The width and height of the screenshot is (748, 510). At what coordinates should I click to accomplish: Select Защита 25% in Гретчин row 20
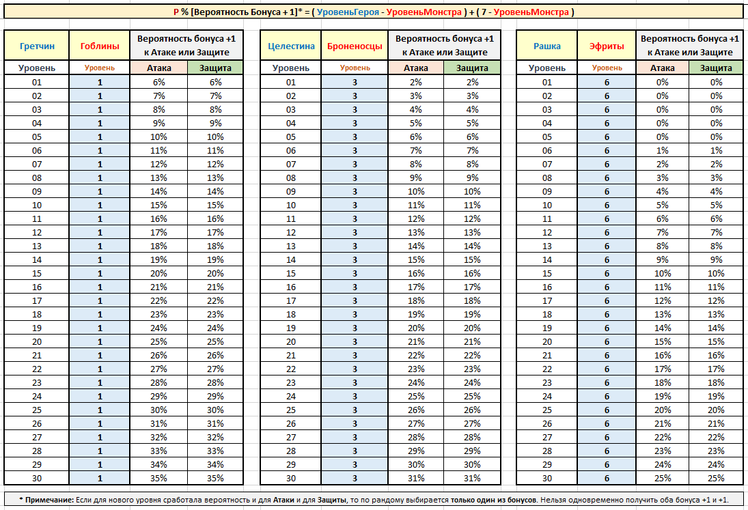(x=215, y=341)
